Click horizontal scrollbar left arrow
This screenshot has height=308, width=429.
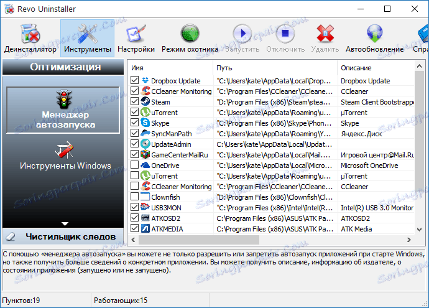[133, 240]
